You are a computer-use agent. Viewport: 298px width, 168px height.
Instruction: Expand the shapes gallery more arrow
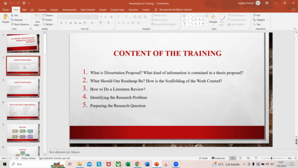pos(207,24)
